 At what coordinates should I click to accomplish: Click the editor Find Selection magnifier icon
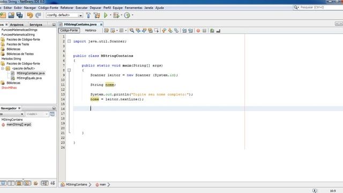[x=132, y=31]
